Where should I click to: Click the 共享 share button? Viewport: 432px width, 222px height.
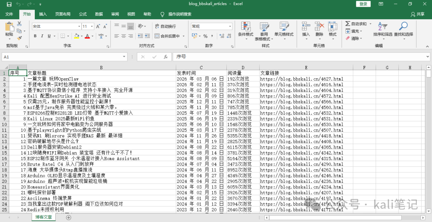pyautogui.click(x=417, y=14)
